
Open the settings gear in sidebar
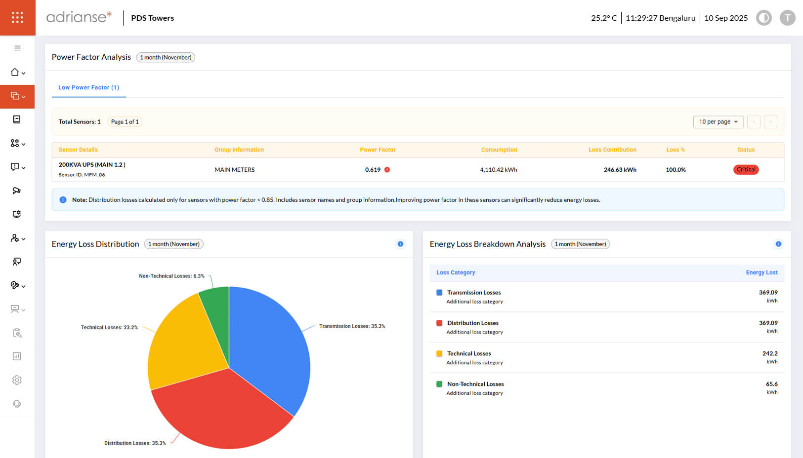coord(17,380)
